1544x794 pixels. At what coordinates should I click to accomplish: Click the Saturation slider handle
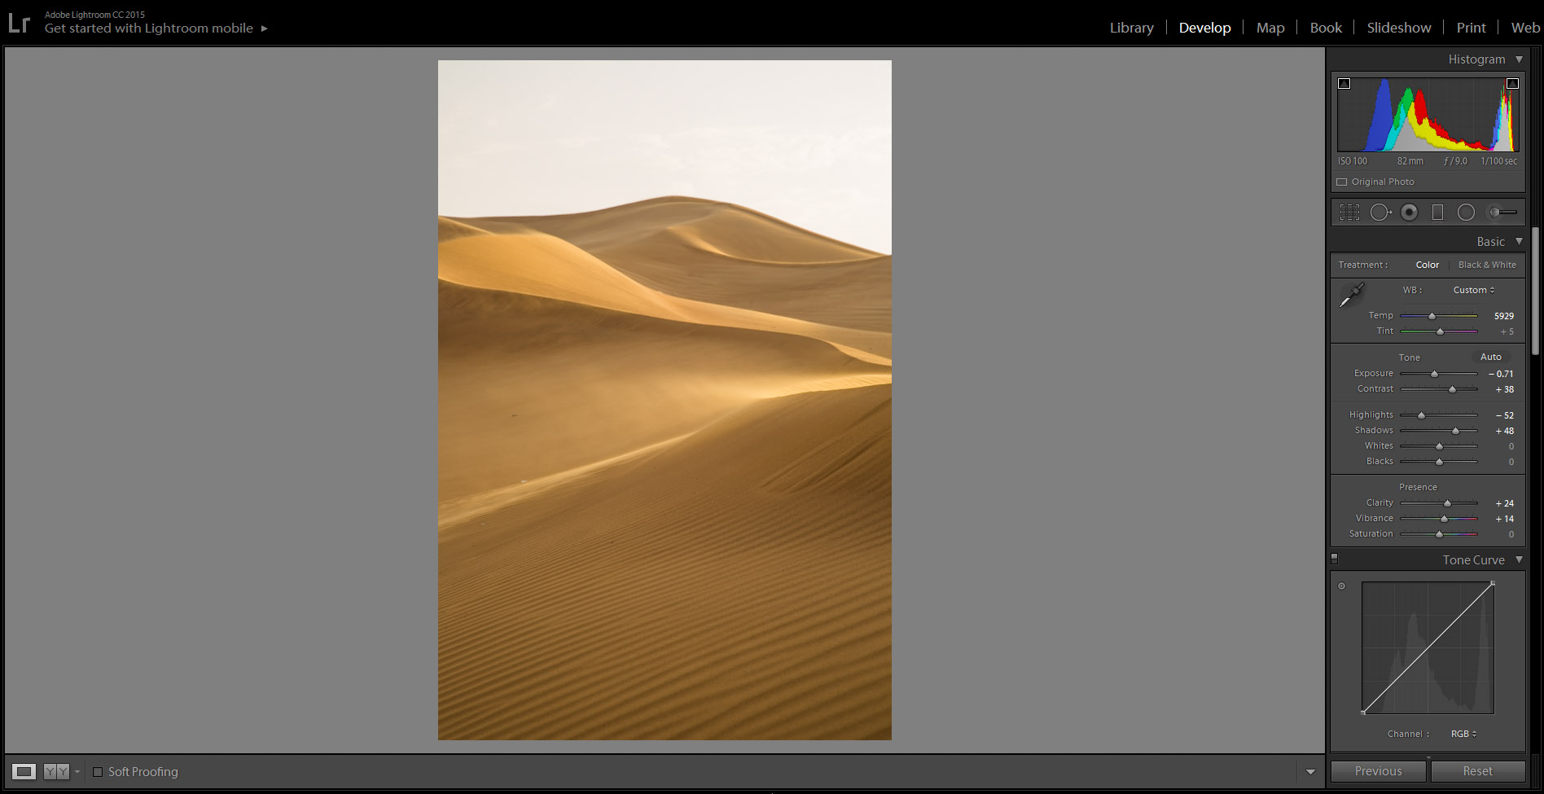click(x=1439, y=534)
